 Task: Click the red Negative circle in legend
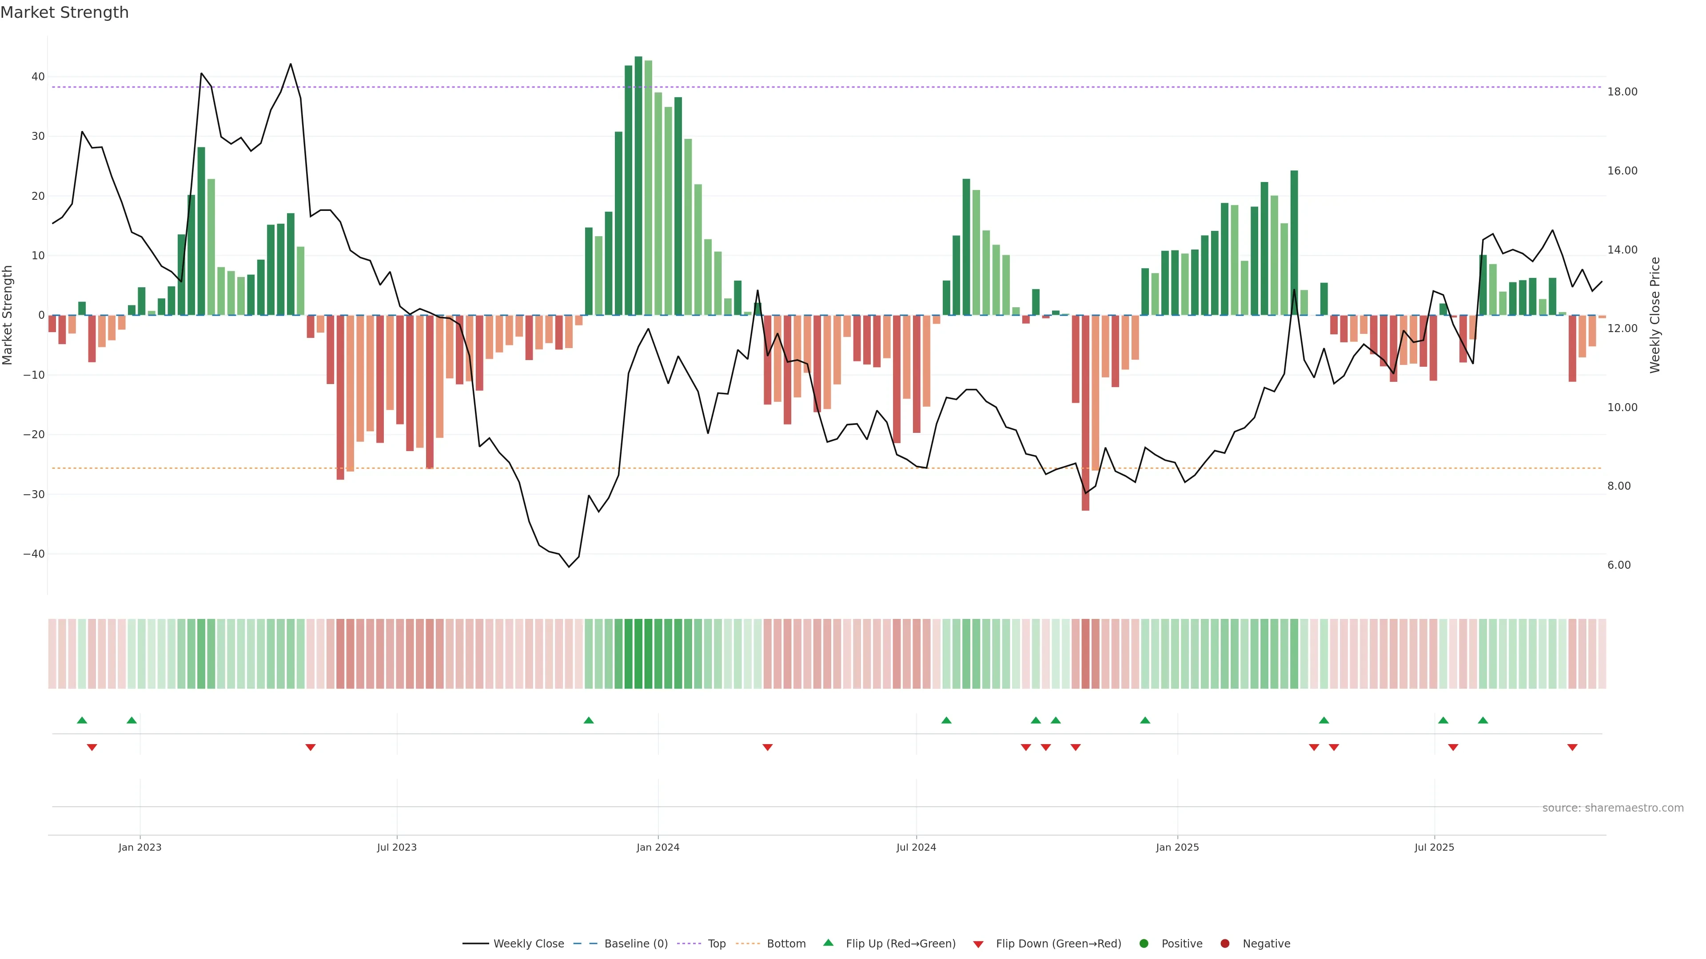[x=1224, y=943]
